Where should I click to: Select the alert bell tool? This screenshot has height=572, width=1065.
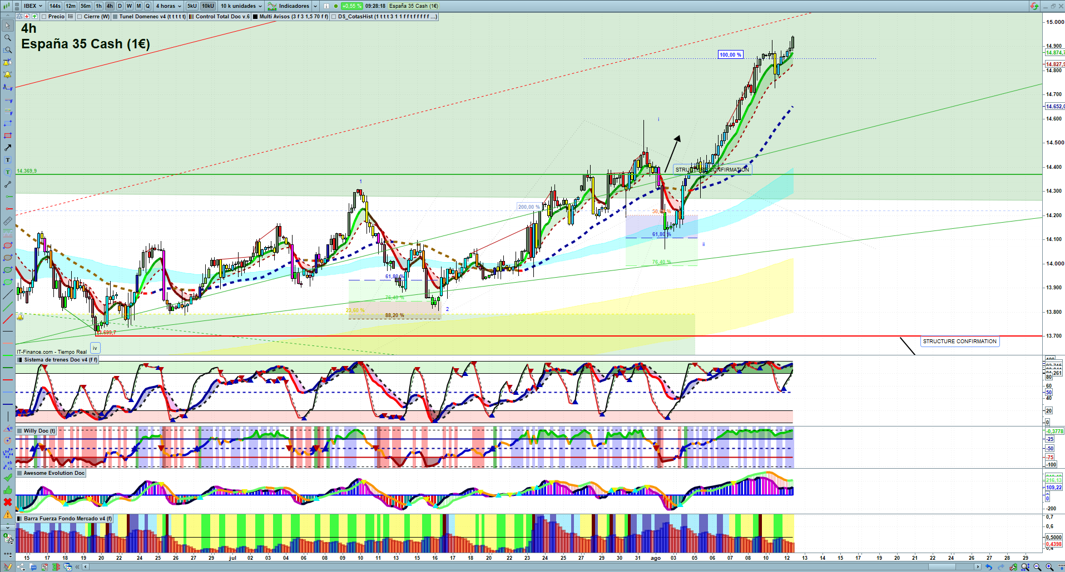[8, 74]
